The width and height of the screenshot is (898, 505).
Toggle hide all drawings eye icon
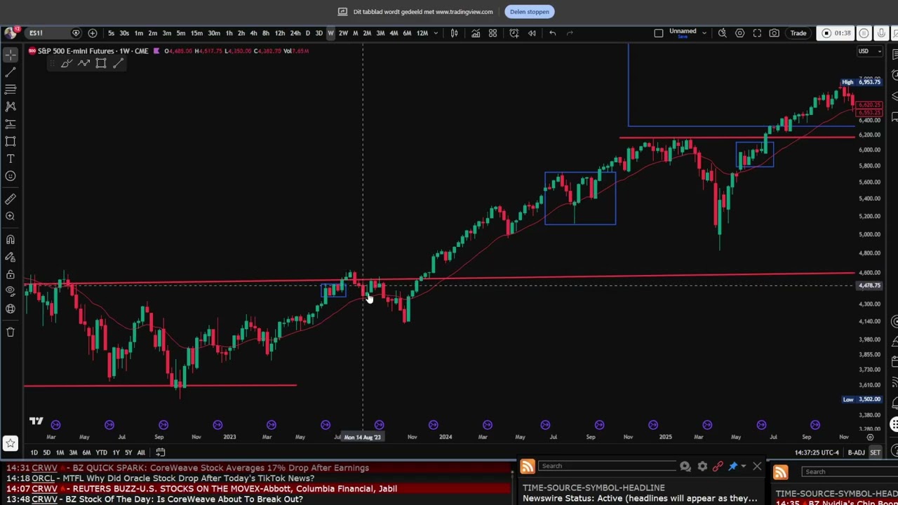coord(11,291)
